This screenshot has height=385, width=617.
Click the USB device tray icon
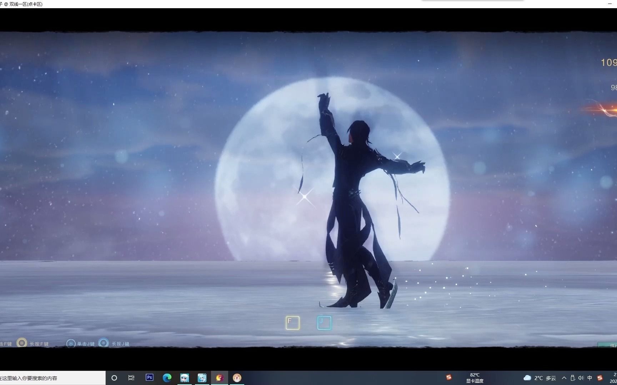[x=573, y=378]
